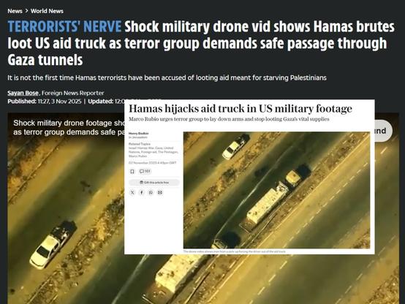Click the Marco Rubio subheadline text
Viewport: 405px width, 304px height.
(229, 119)
